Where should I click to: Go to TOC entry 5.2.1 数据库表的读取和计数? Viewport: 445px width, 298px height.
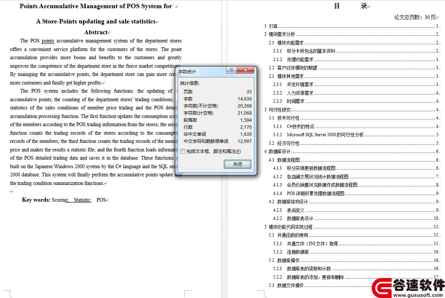coord(356,269)
